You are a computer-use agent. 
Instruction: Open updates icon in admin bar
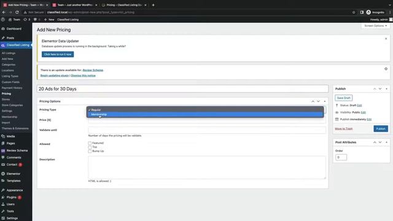[x=27, y=20]
